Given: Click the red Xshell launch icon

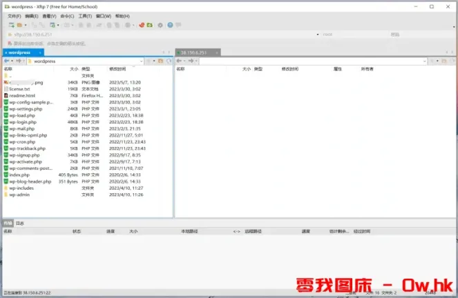Looking at the screenshot, I should point(141,25).
